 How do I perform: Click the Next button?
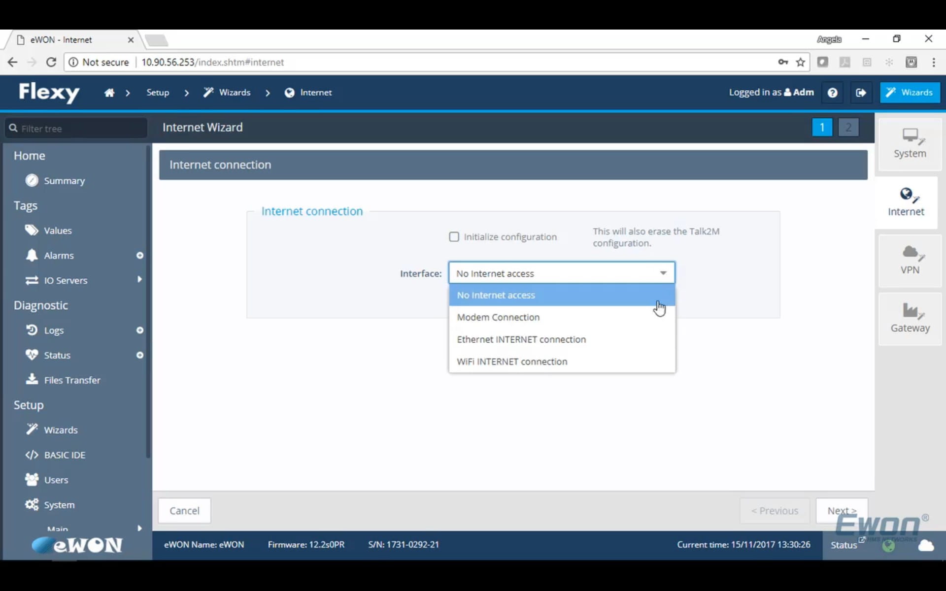(x=842, y=511)
